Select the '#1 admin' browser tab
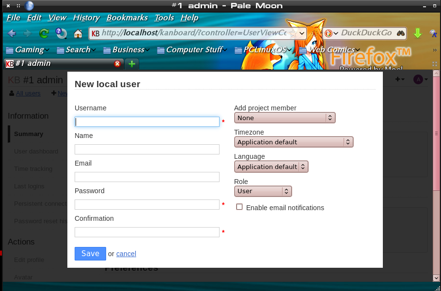 tap(63, 64)
